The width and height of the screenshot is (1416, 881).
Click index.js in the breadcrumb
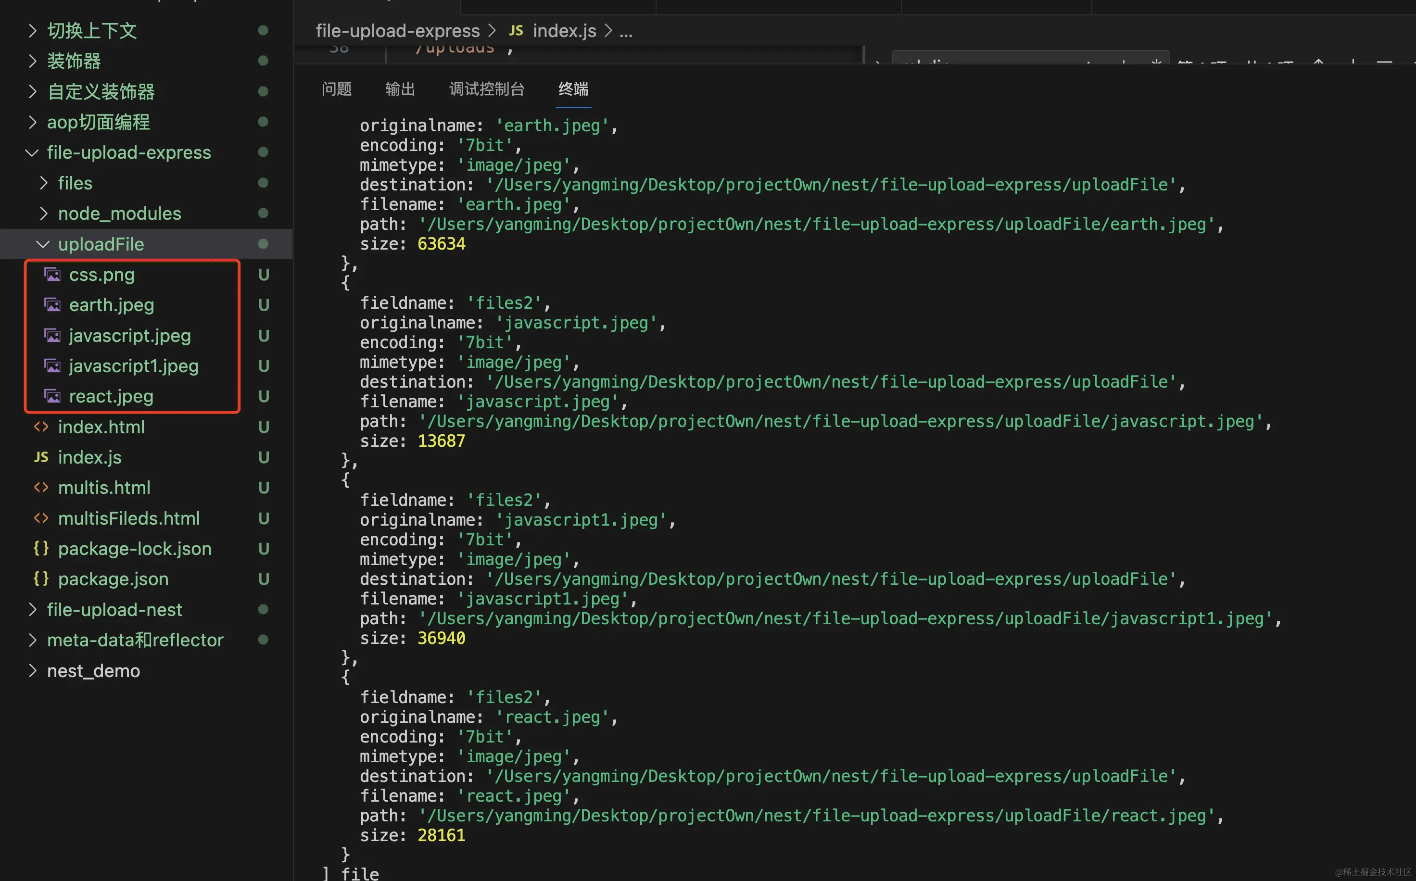[564, 30]
